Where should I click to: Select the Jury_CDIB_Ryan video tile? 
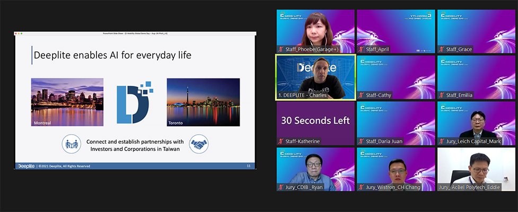pyautogui.click(x=315, y=170)
